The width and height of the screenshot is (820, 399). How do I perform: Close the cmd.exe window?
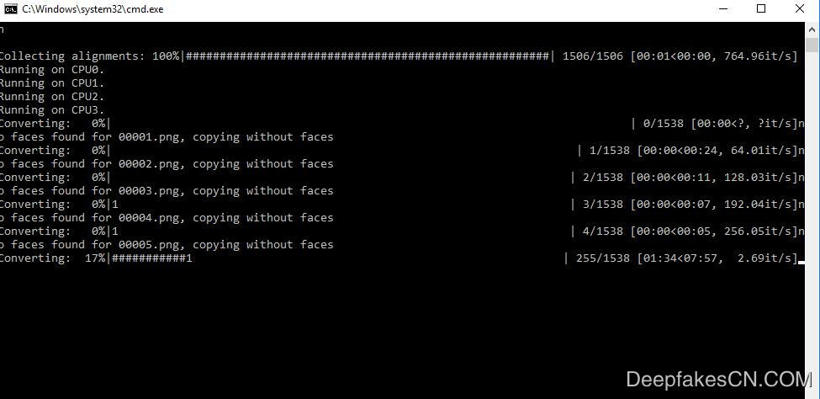pyautogui.click(x=799, y=9)
